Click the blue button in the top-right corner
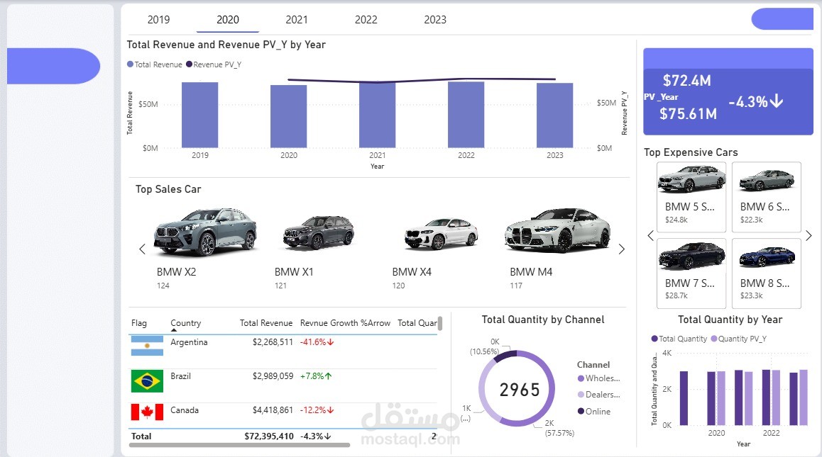The width and height of the screenshot is (822, 457). coord(782,19)
